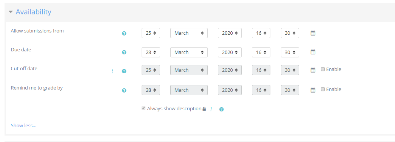Open calendar picker for Allow submissions from
The width and height of the screenshot is (395, 142).
[313, 33]
